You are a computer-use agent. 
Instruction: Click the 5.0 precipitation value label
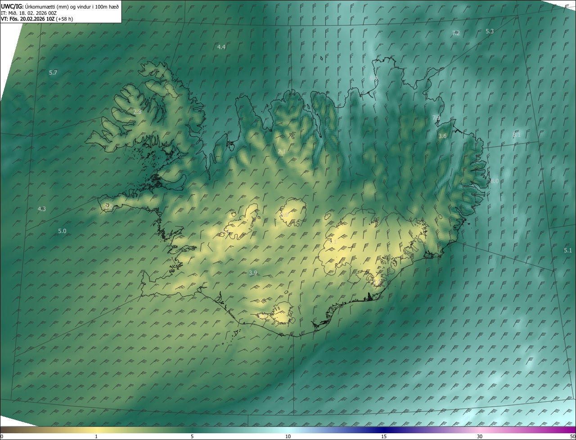pos(62,231)
